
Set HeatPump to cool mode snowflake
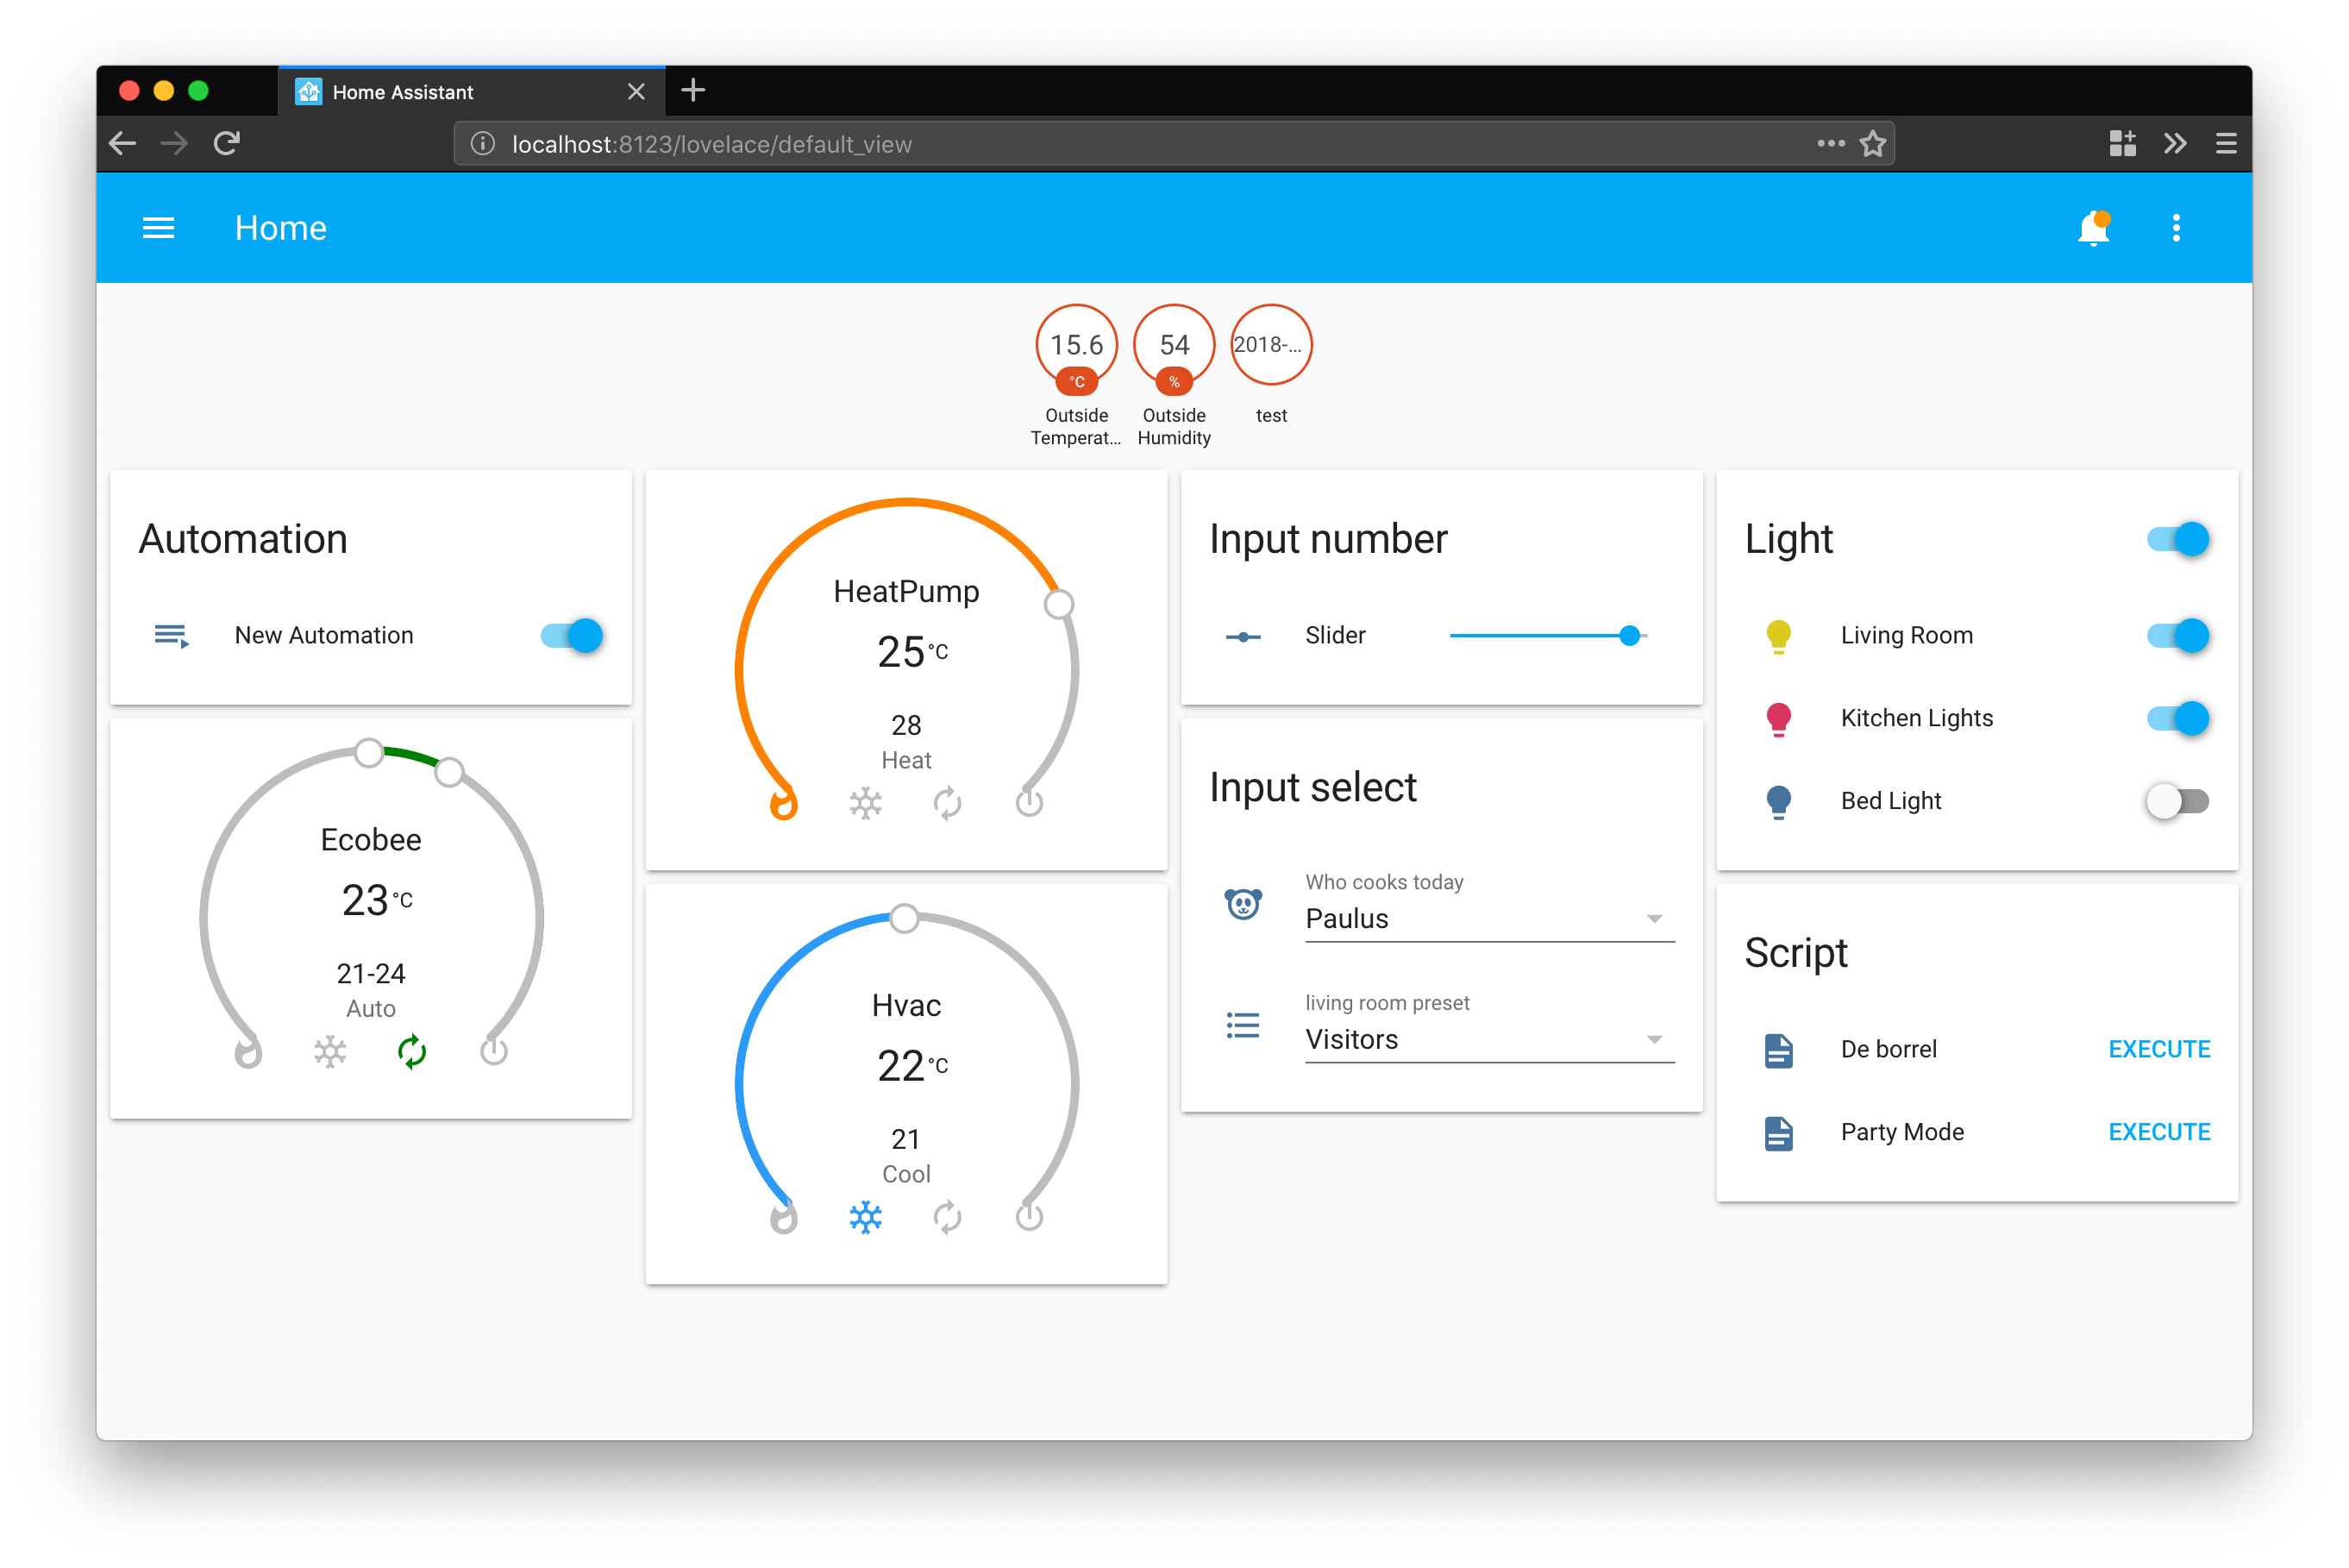(x=865, y=803)
